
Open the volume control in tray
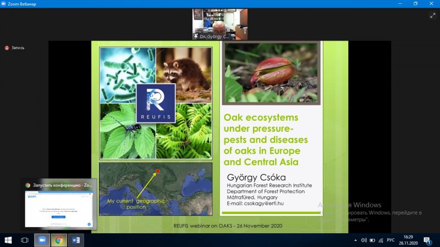click(x=364, y=240)
